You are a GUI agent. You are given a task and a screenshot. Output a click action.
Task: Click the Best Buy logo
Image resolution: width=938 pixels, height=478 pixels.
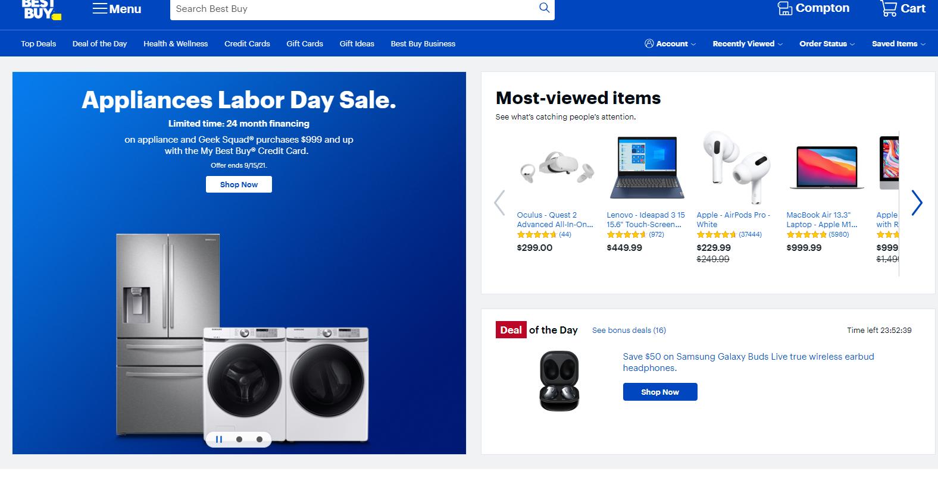40,10
